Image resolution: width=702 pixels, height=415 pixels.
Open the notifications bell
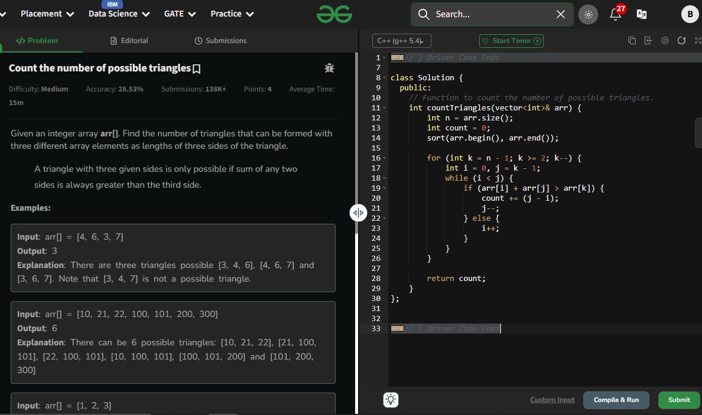pos(616,14)
